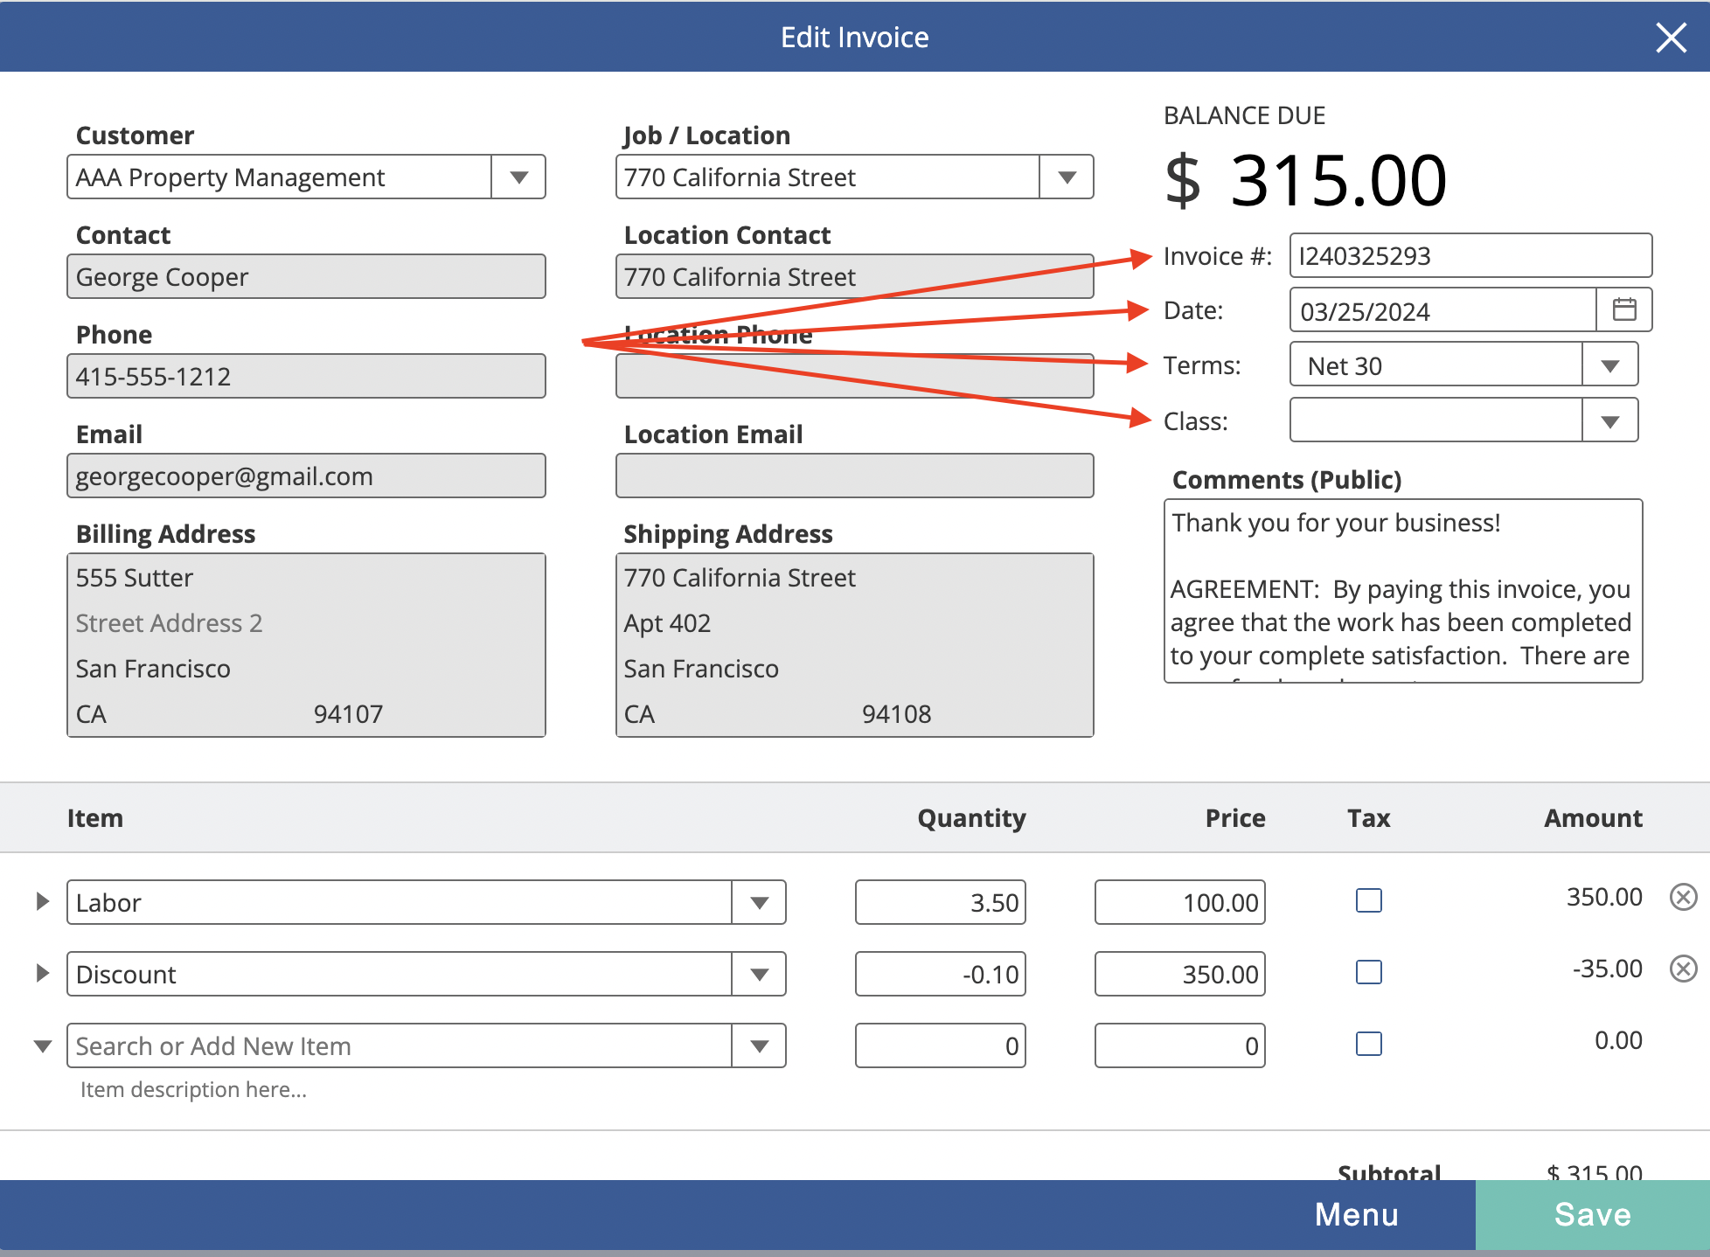
Task: Remove the Discount line item
Action: pos(1683,969)
